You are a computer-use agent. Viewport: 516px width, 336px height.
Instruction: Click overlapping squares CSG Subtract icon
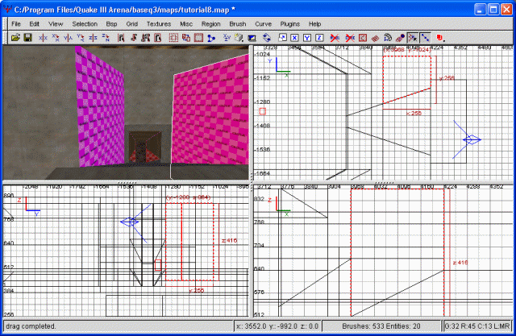[x=186, y=38]
